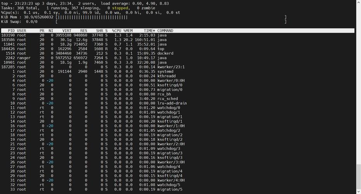
Task: Click the kworker/1:0H command
Action: 171,126
